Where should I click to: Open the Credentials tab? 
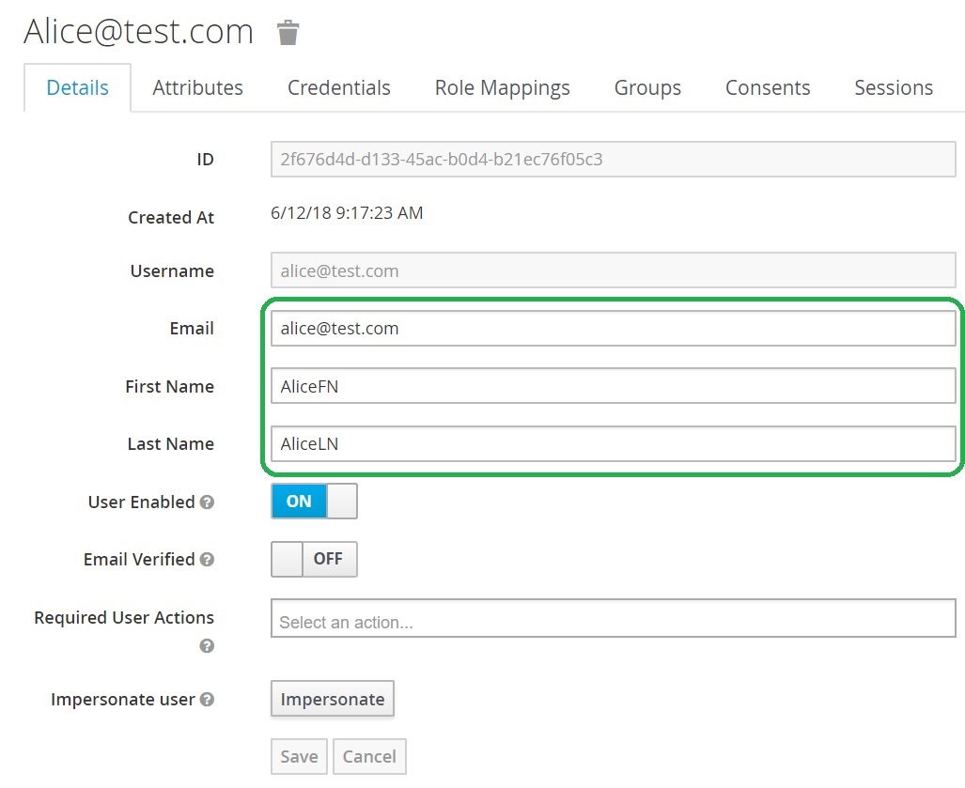point(338,88)
